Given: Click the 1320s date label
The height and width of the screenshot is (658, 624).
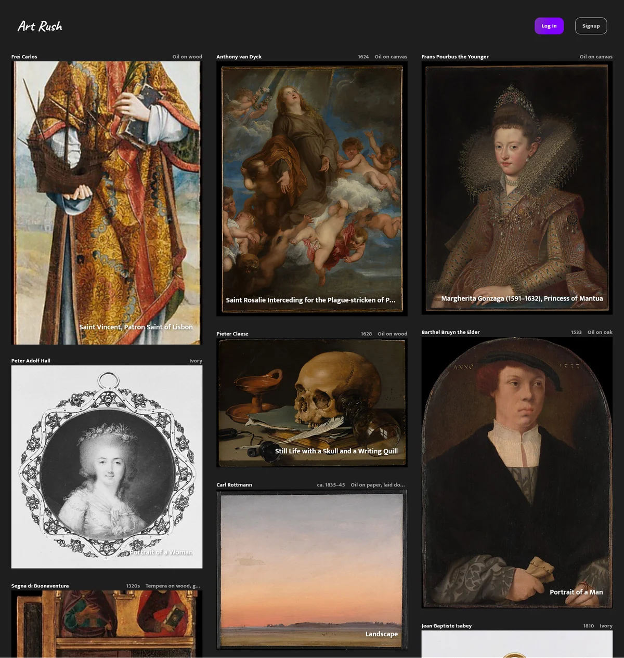Looking at the screenshot, I should click(x=133, y=586).
